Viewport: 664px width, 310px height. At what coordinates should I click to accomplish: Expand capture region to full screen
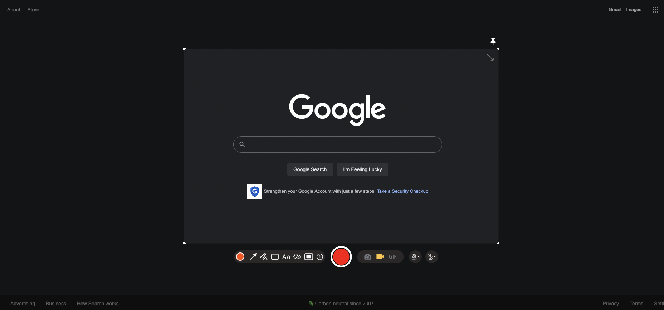click(490, 57)
